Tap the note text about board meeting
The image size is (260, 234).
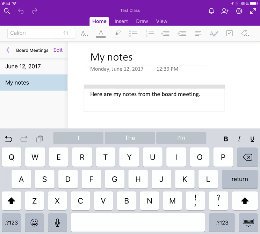click(145, 94)
